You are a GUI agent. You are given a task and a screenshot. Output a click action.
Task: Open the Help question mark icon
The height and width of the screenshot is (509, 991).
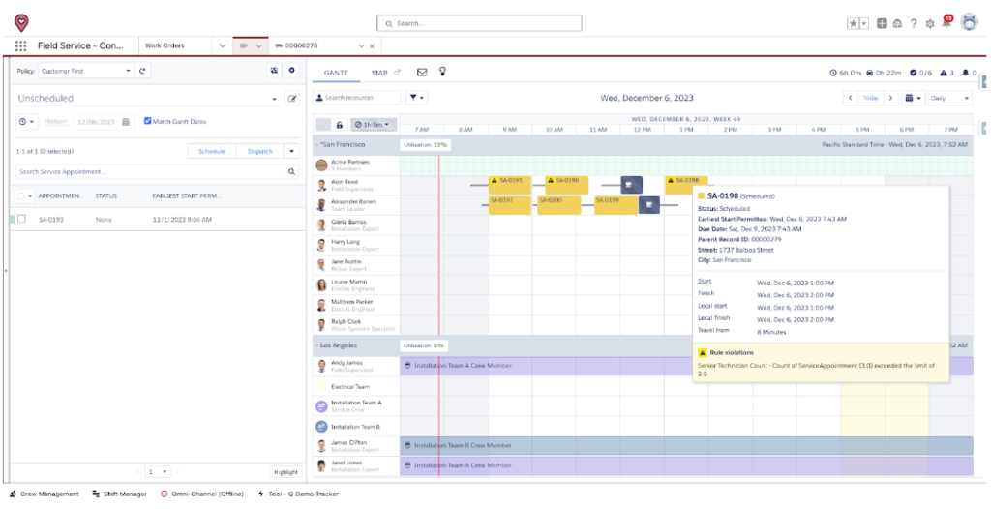click(x=914, y=23)
